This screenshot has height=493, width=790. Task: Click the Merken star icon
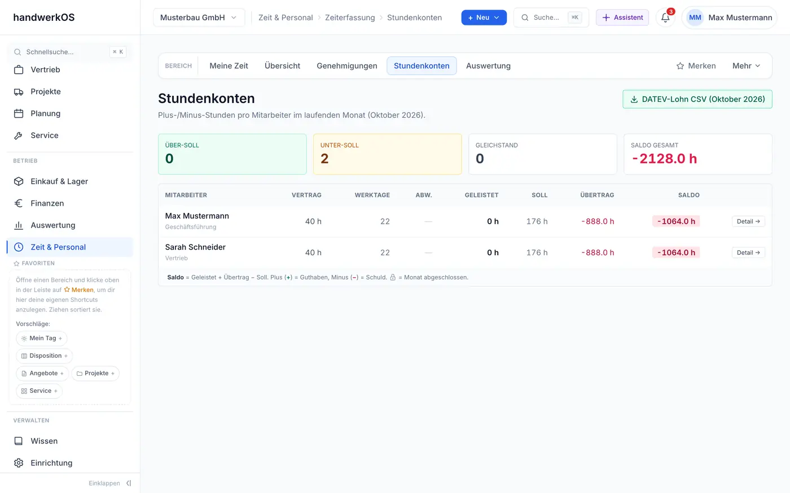(680, 66)
